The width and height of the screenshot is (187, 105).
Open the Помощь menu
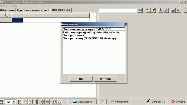point(13,6)
